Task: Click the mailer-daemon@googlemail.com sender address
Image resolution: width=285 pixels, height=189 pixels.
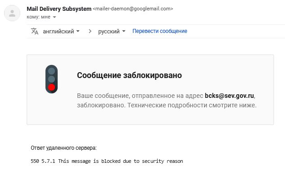Action: [x=133, y=9]
